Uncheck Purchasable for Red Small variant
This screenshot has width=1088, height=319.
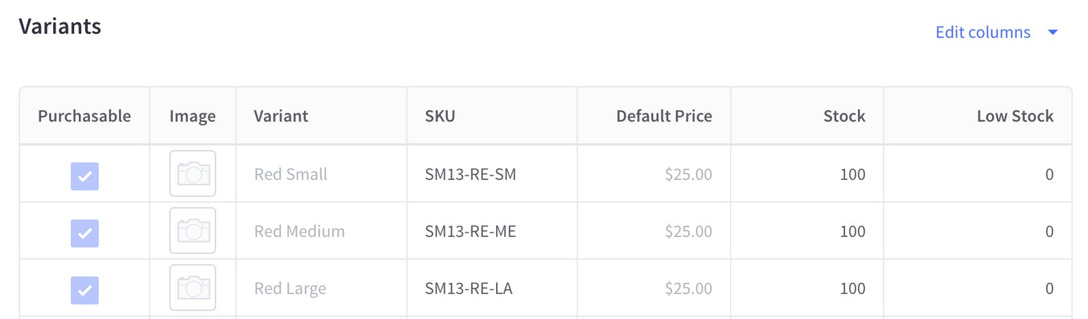click(x=84, y=176)
